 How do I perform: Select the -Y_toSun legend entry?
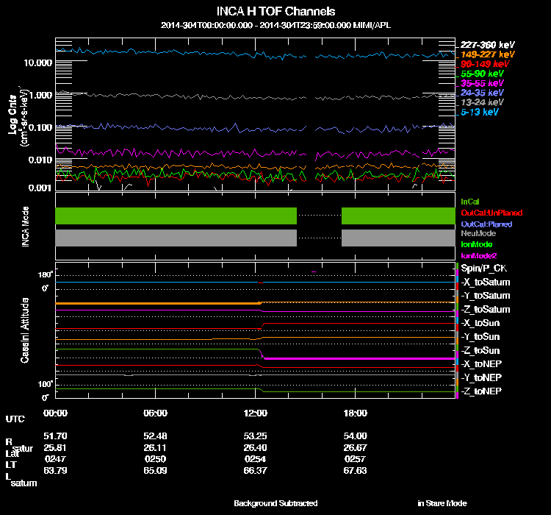[480, 337]
